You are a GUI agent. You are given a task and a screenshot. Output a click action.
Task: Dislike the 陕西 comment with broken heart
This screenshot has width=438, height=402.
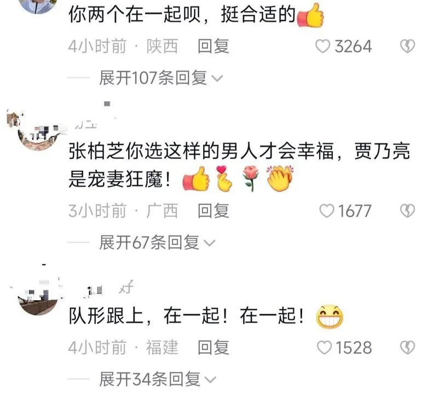[407, 46]
